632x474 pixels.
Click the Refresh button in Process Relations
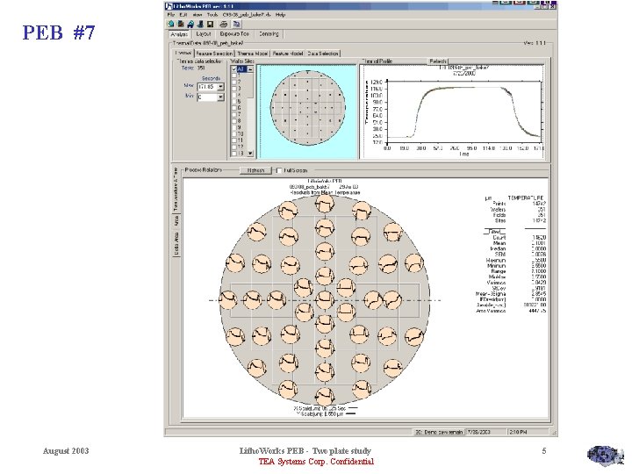[x=255, y=170]
